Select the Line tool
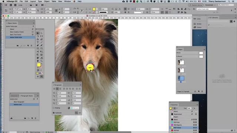This screenshot has width=237, height=133. 41,42
